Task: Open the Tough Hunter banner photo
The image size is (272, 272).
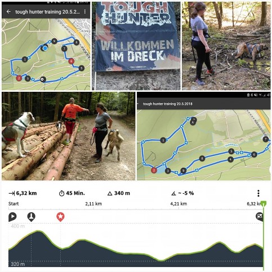Action: [x=136, y=46]
